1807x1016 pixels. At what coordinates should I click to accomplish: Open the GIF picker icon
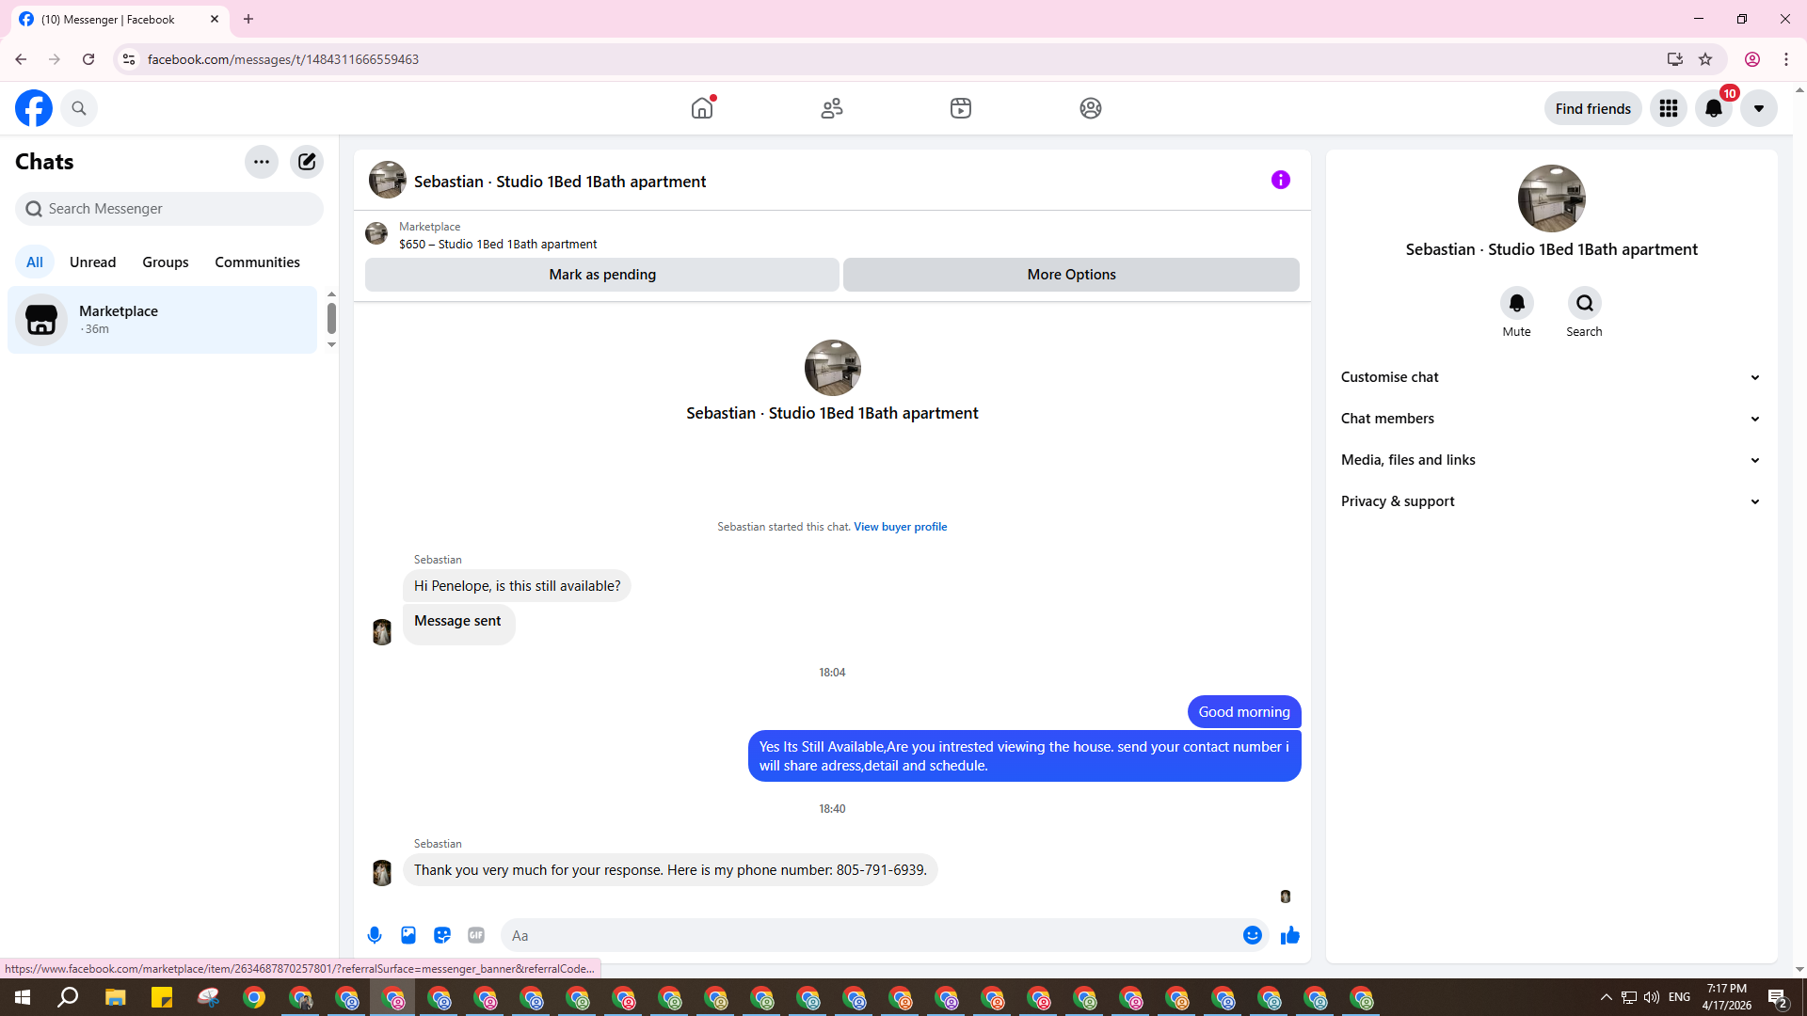[x=476, y=935]
